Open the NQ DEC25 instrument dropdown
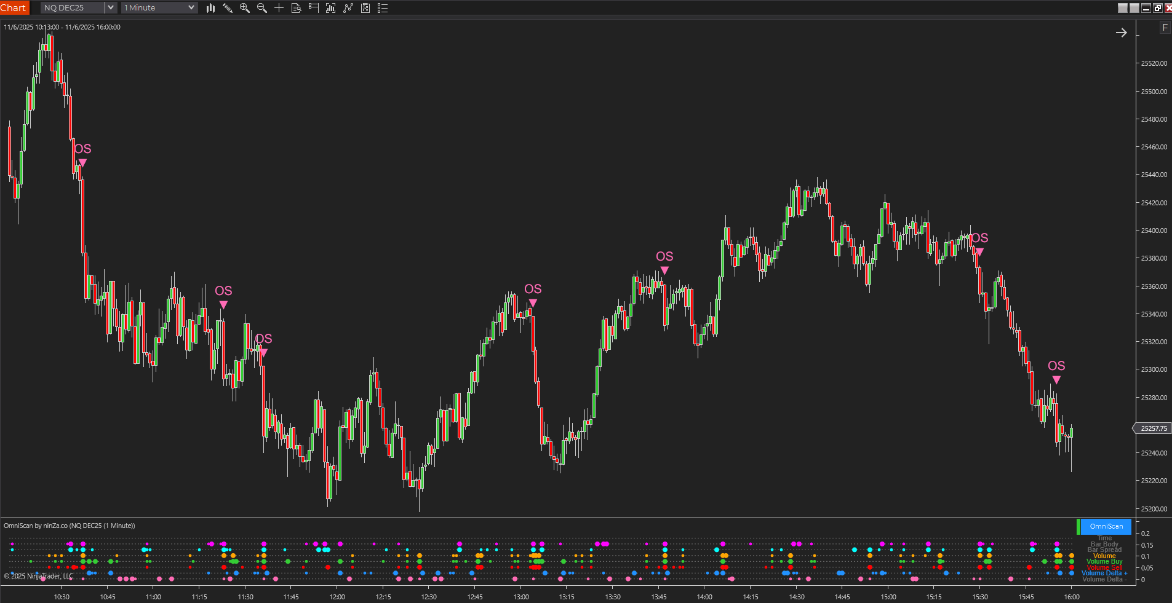The width and height of the screenshot is (1172, 603). click(110, 7)
